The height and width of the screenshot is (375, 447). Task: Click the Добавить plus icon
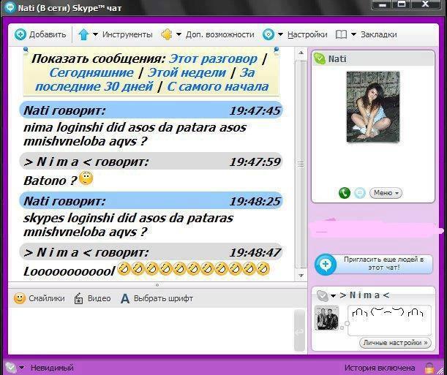pyautogui.click(x=20, y=34)
